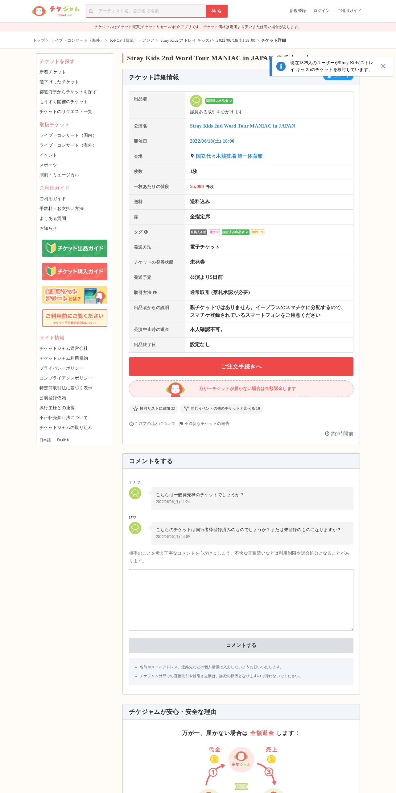Click ログイン in header
396x793 pixels.
coord(321,11)
